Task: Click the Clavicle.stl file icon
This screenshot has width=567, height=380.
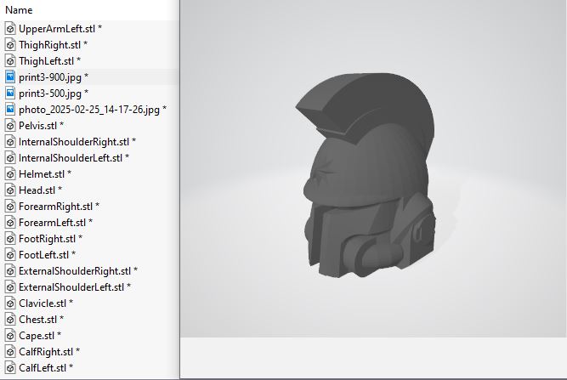Action: tap(10, 303)
